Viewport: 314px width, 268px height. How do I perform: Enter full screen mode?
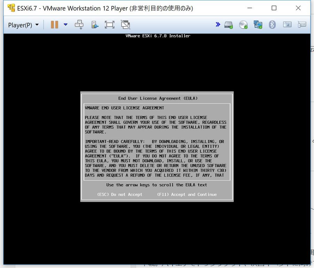(110, 25)
